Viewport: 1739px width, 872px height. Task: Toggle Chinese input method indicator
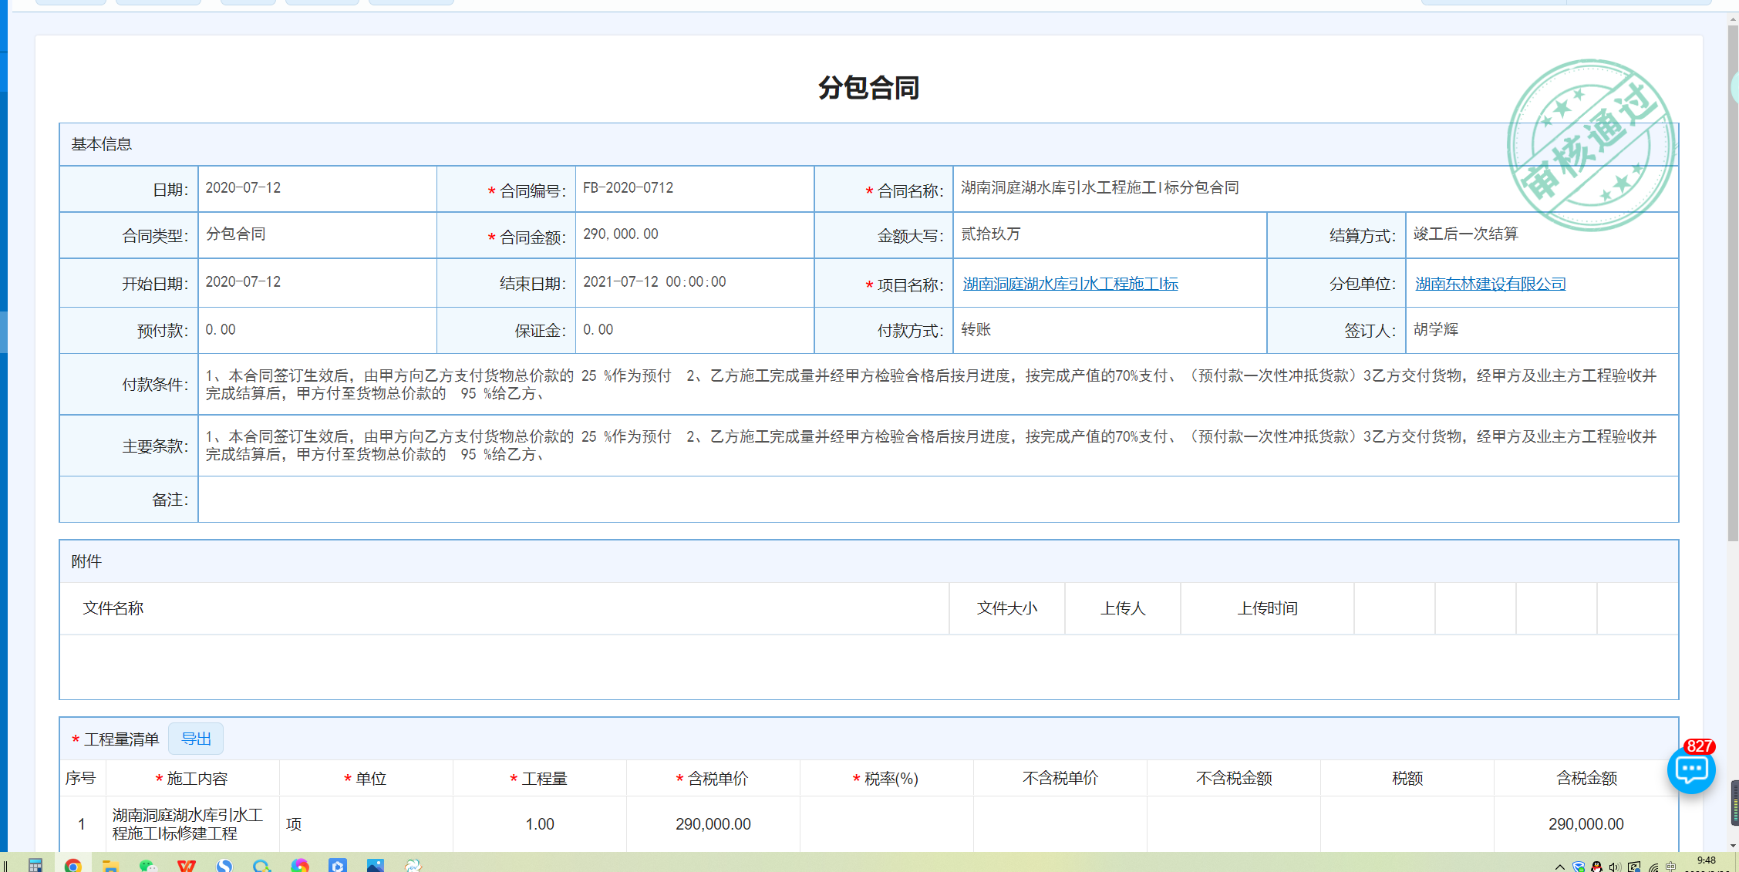point(1671,867)
